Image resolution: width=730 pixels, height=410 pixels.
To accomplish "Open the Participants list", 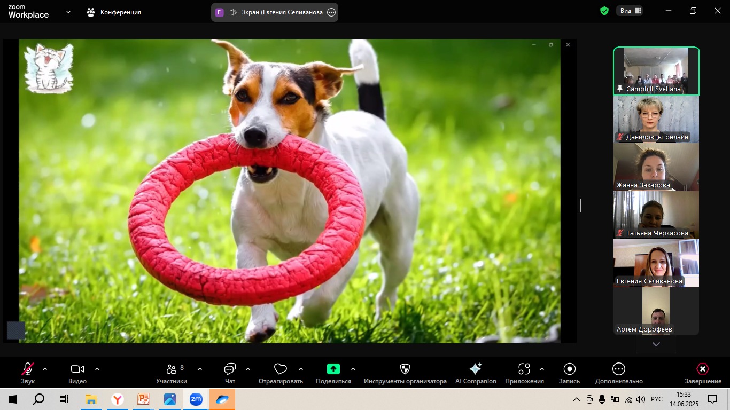I will tap(172, 369).
